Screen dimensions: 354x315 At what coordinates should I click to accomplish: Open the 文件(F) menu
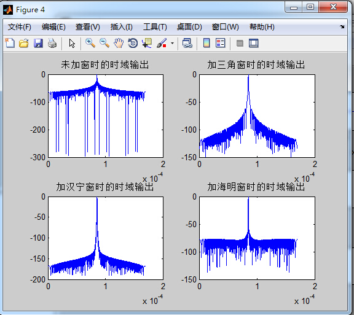tap(20, 27)
